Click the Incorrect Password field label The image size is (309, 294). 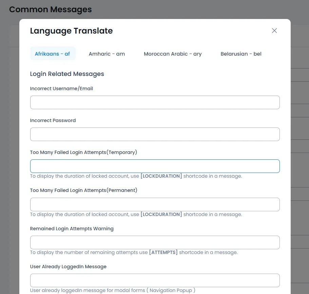(x=53, y=120)
